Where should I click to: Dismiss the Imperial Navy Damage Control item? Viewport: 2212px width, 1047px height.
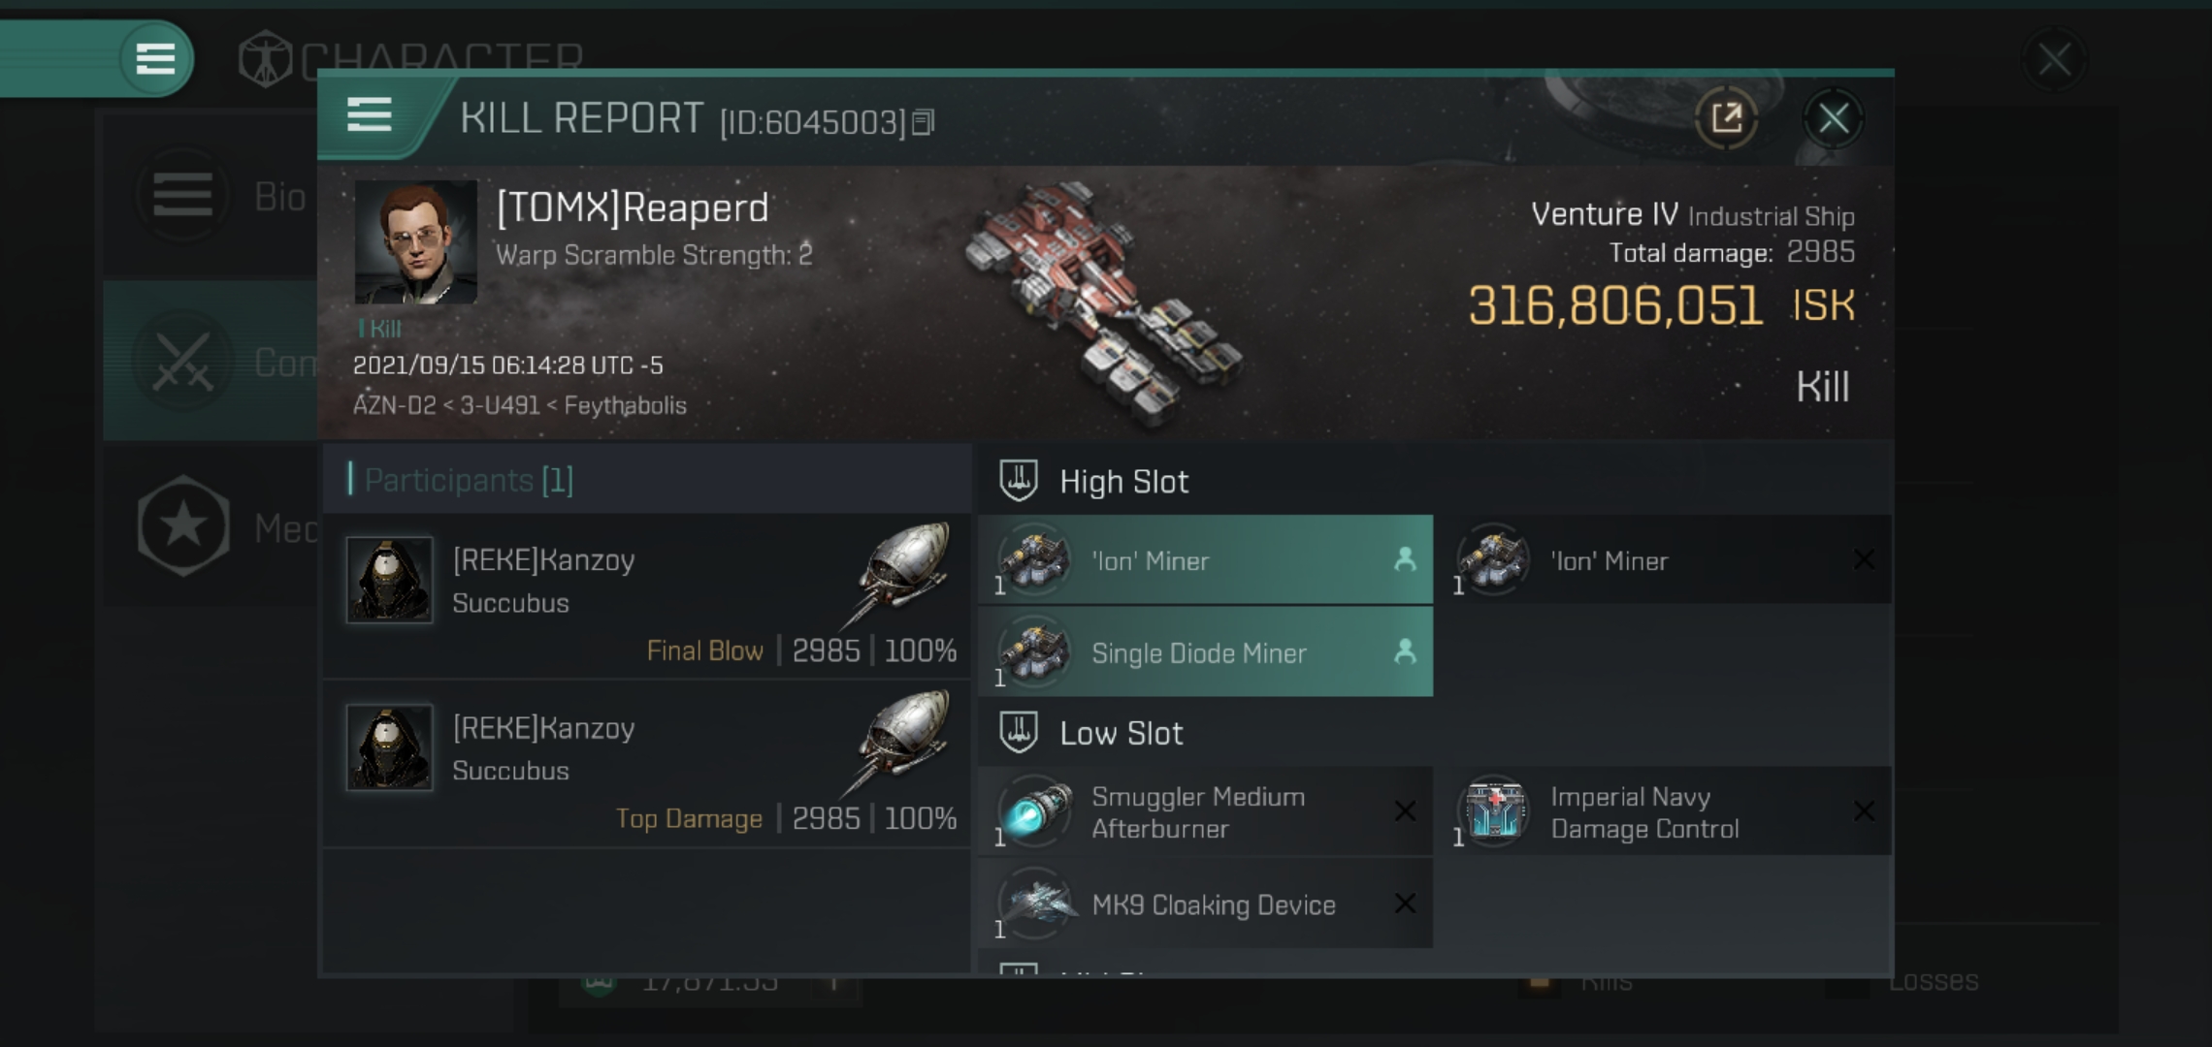click(x=1864, y=811)
